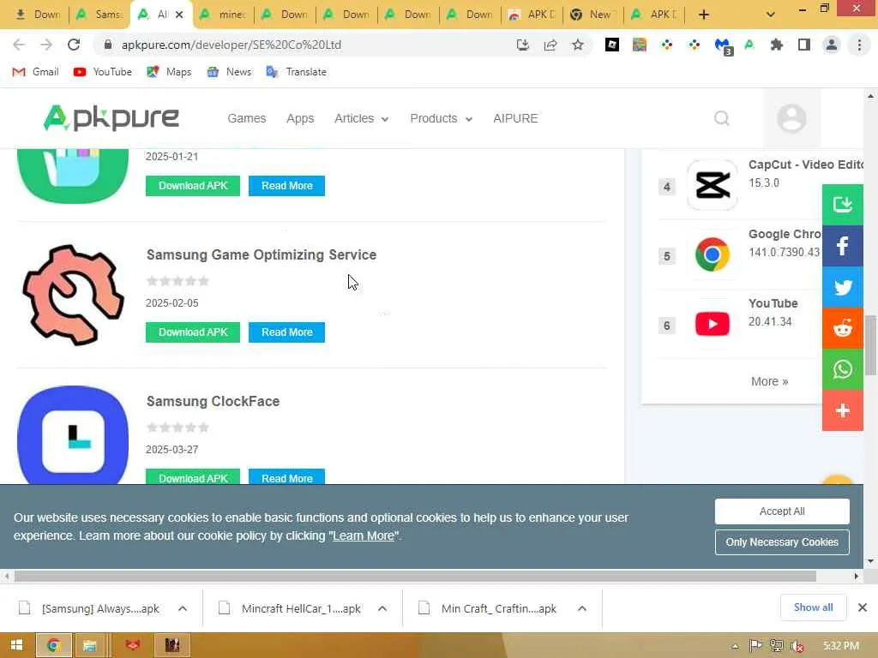The image size is (878, 658).
Task: Toggle the Chrome side panel icon
Action: coord(803,45)
